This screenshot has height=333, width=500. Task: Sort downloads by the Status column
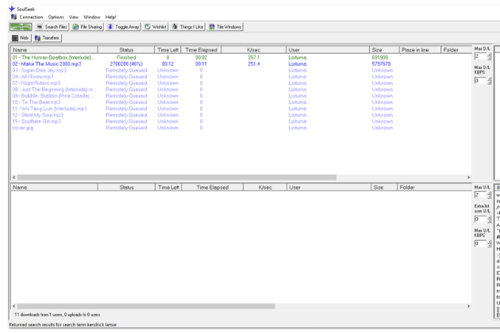126,50
